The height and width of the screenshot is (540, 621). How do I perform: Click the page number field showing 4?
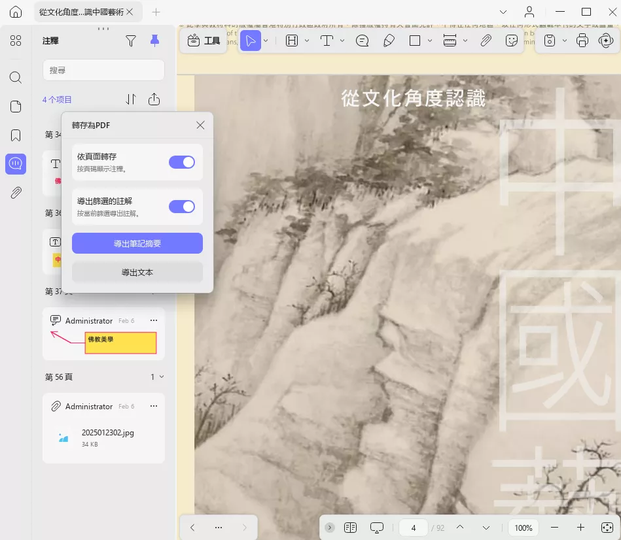414,528
